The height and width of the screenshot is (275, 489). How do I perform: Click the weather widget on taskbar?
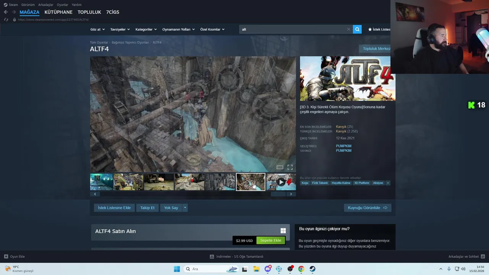pyautogui.click(x=19, y=269)
